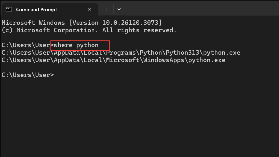Image resolution: width=279 pixels, height=157 pixels.
Task: Click the WindowsApps python.exe path line
Action: 113,60
